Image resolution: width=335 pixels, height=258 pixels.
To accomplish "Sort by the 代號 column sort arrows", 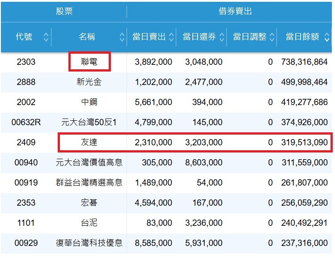I will (46, 37).
